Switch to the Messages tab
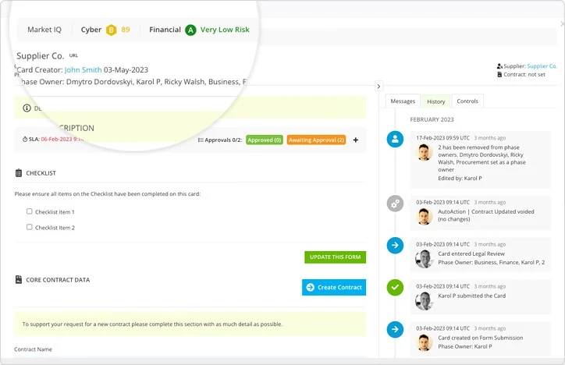The image size is (565, 365). 403,101
